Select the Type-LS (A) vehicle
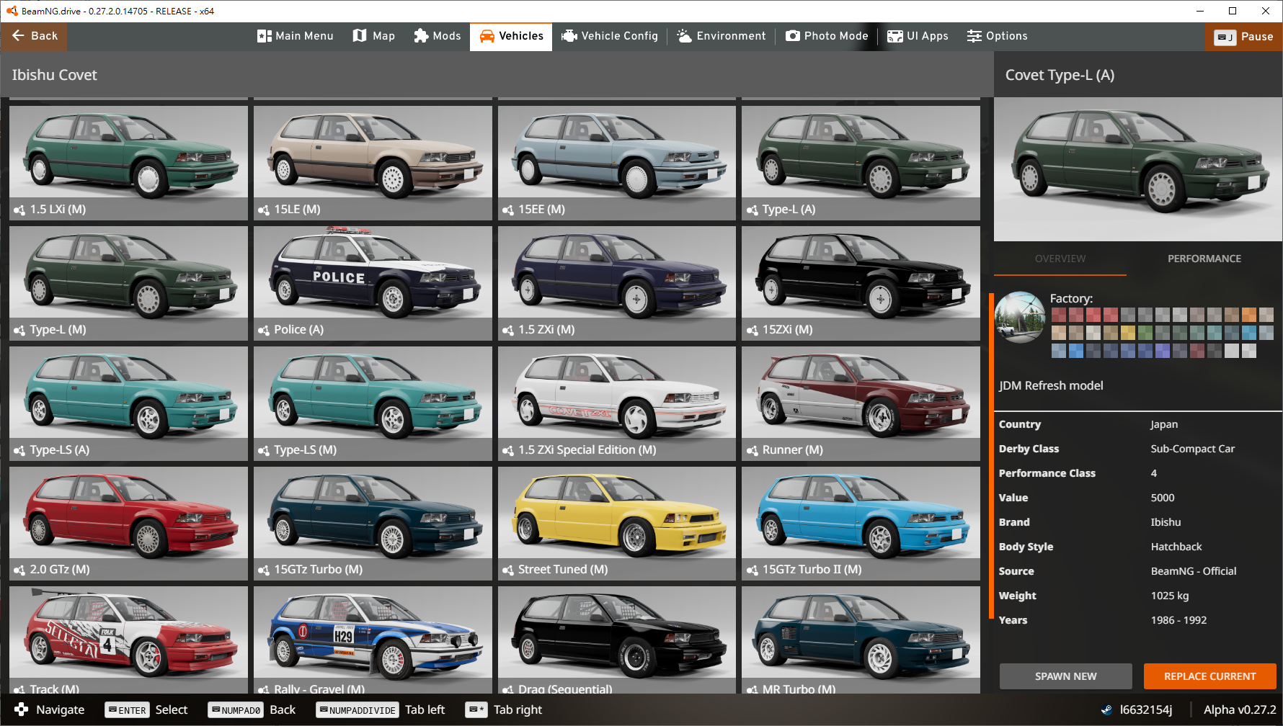The height and width of the screenshot is (726, 1283). (x=128, y=403)
